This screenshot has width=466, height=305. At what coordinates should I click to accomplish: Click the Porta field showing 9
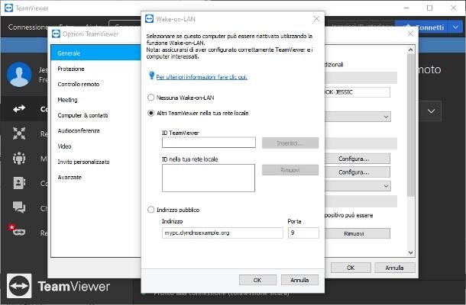(303, 233)
